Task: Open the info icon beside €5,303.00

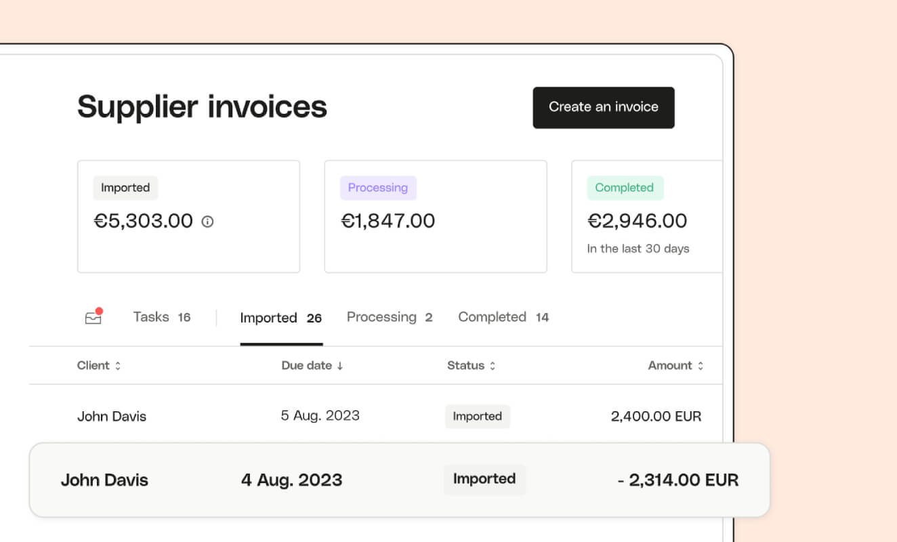Action: (208, 222)
